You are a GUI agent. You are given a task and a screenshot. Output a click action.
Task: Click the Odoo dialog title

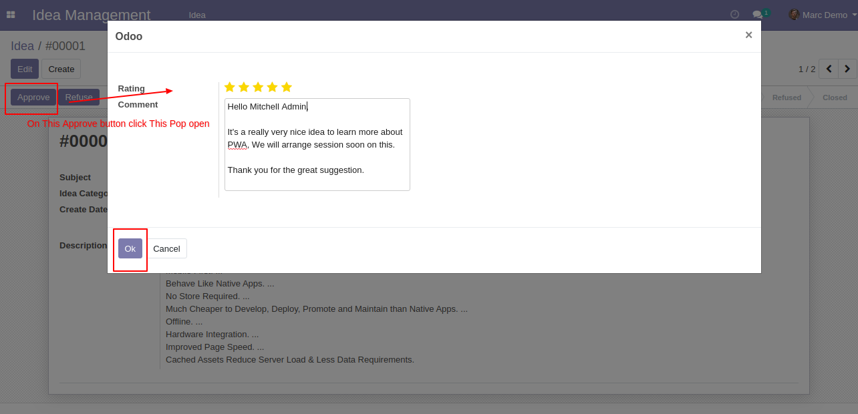point(129,37)
